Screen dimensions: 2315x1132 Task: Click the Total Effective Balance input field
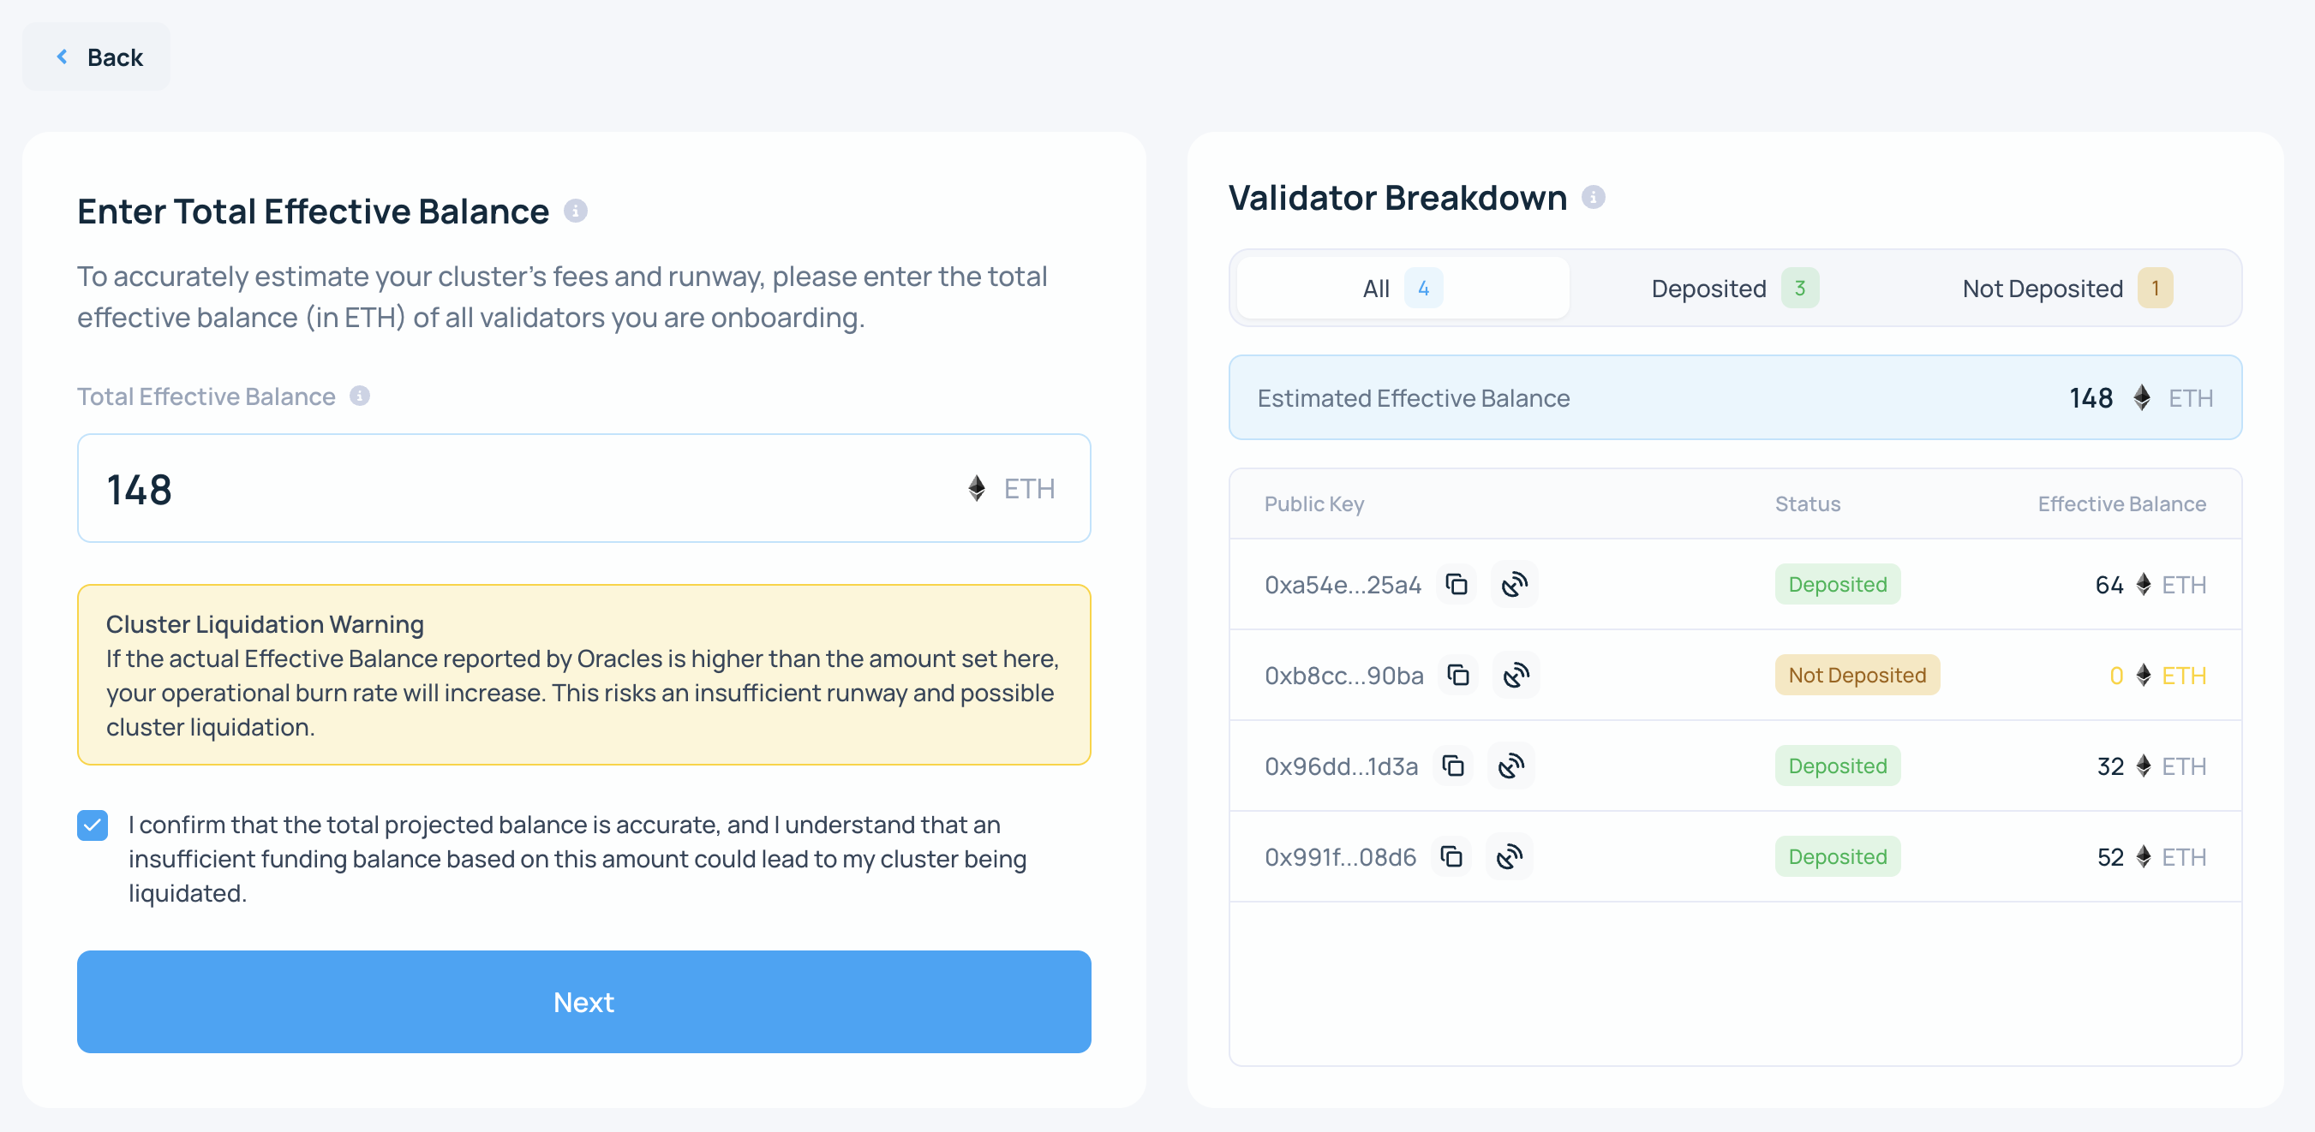(521, 490)
